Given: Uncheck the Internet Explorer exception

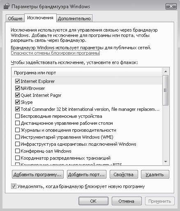Looking at the screenshot, I should 17,81.
